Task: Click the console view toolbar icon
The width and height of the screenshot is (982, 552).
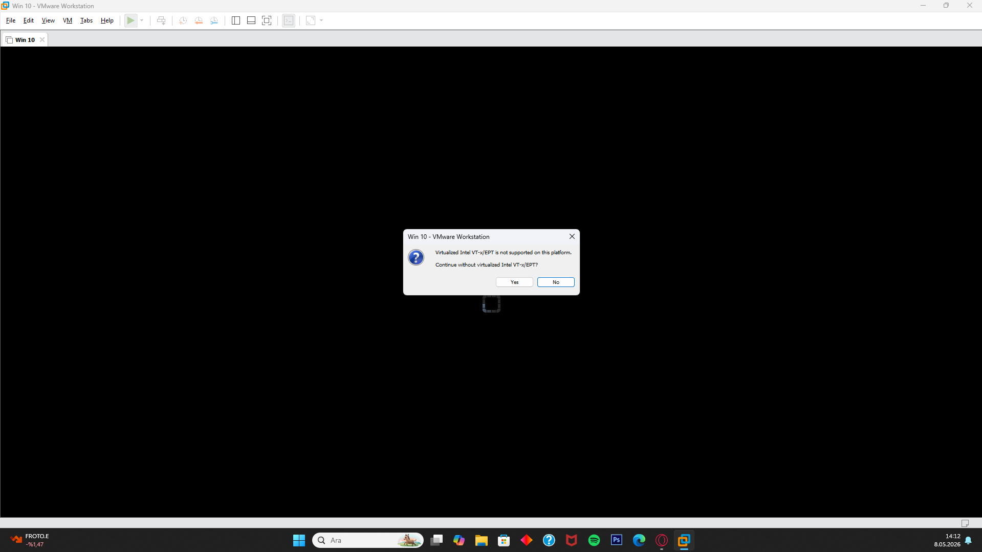Action: (x=289, y=20)
